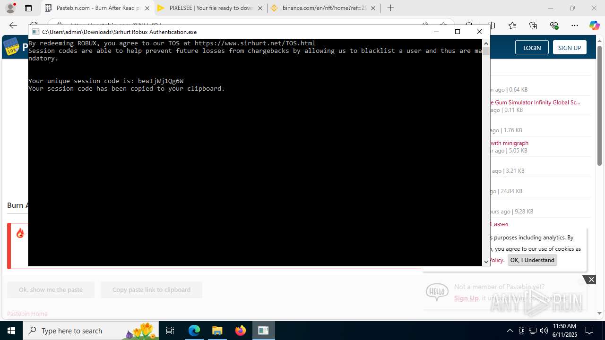Show hidden system tray icons
The image size is (605, 340).
(x=510, y=331)
